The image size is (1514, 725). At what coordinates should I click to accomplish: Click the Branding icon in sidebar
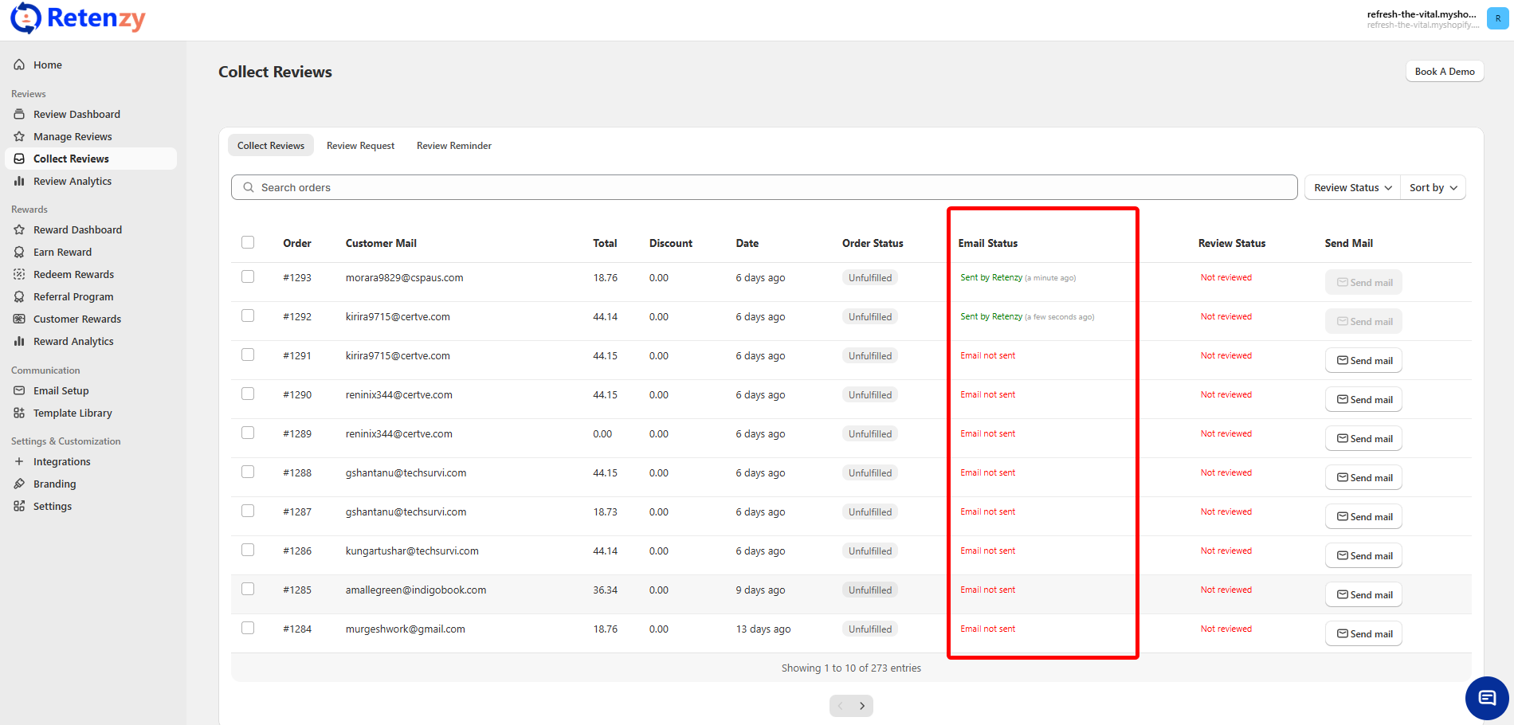[x=19, y=484]
